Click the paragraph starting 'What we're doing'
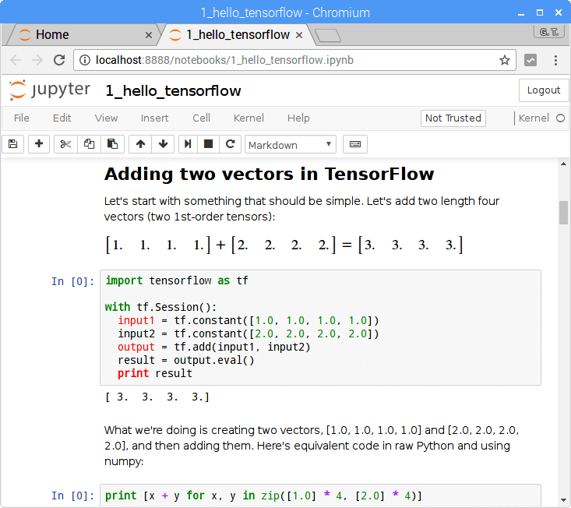571x508 pixels. 312,446
